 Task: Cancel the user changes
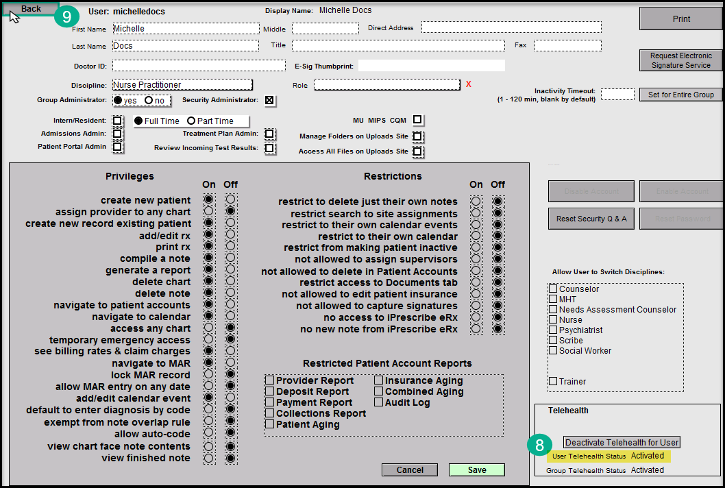(410, 469)
